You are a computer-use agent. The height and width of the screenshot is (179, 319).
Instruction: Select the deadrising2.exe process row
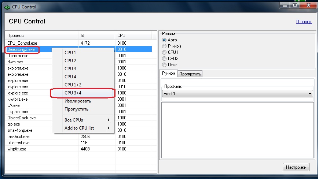78,49
